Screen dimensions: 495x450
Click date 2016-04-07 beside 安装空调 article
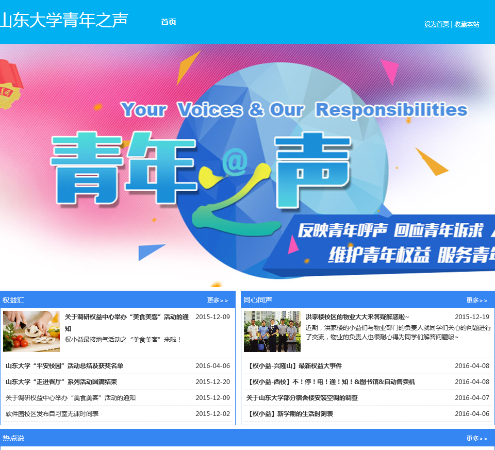472,398
